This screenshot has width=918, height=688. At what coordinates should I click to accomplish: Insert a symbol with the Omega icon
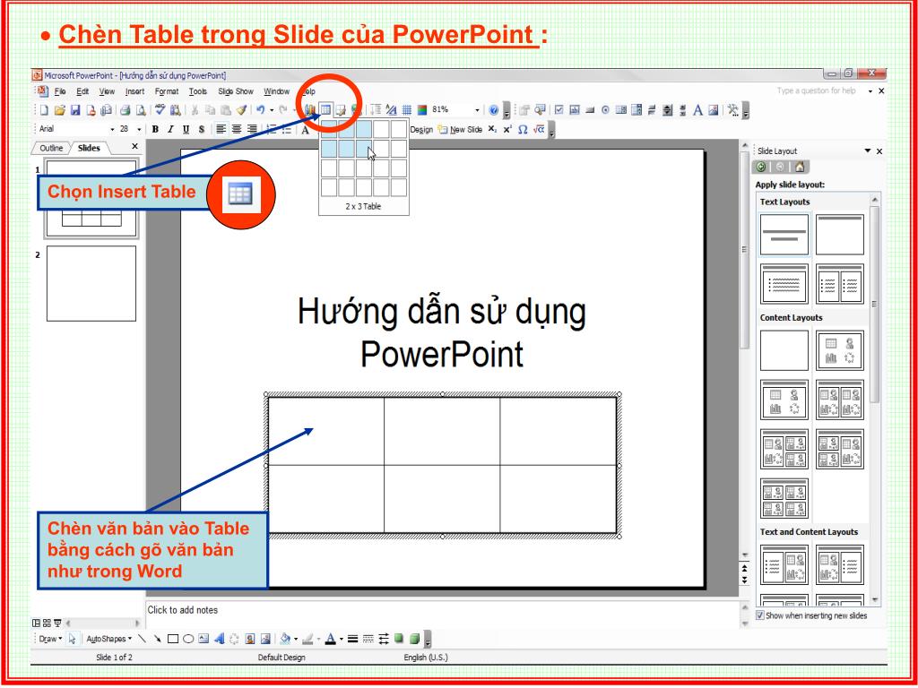tap(523, 129)
